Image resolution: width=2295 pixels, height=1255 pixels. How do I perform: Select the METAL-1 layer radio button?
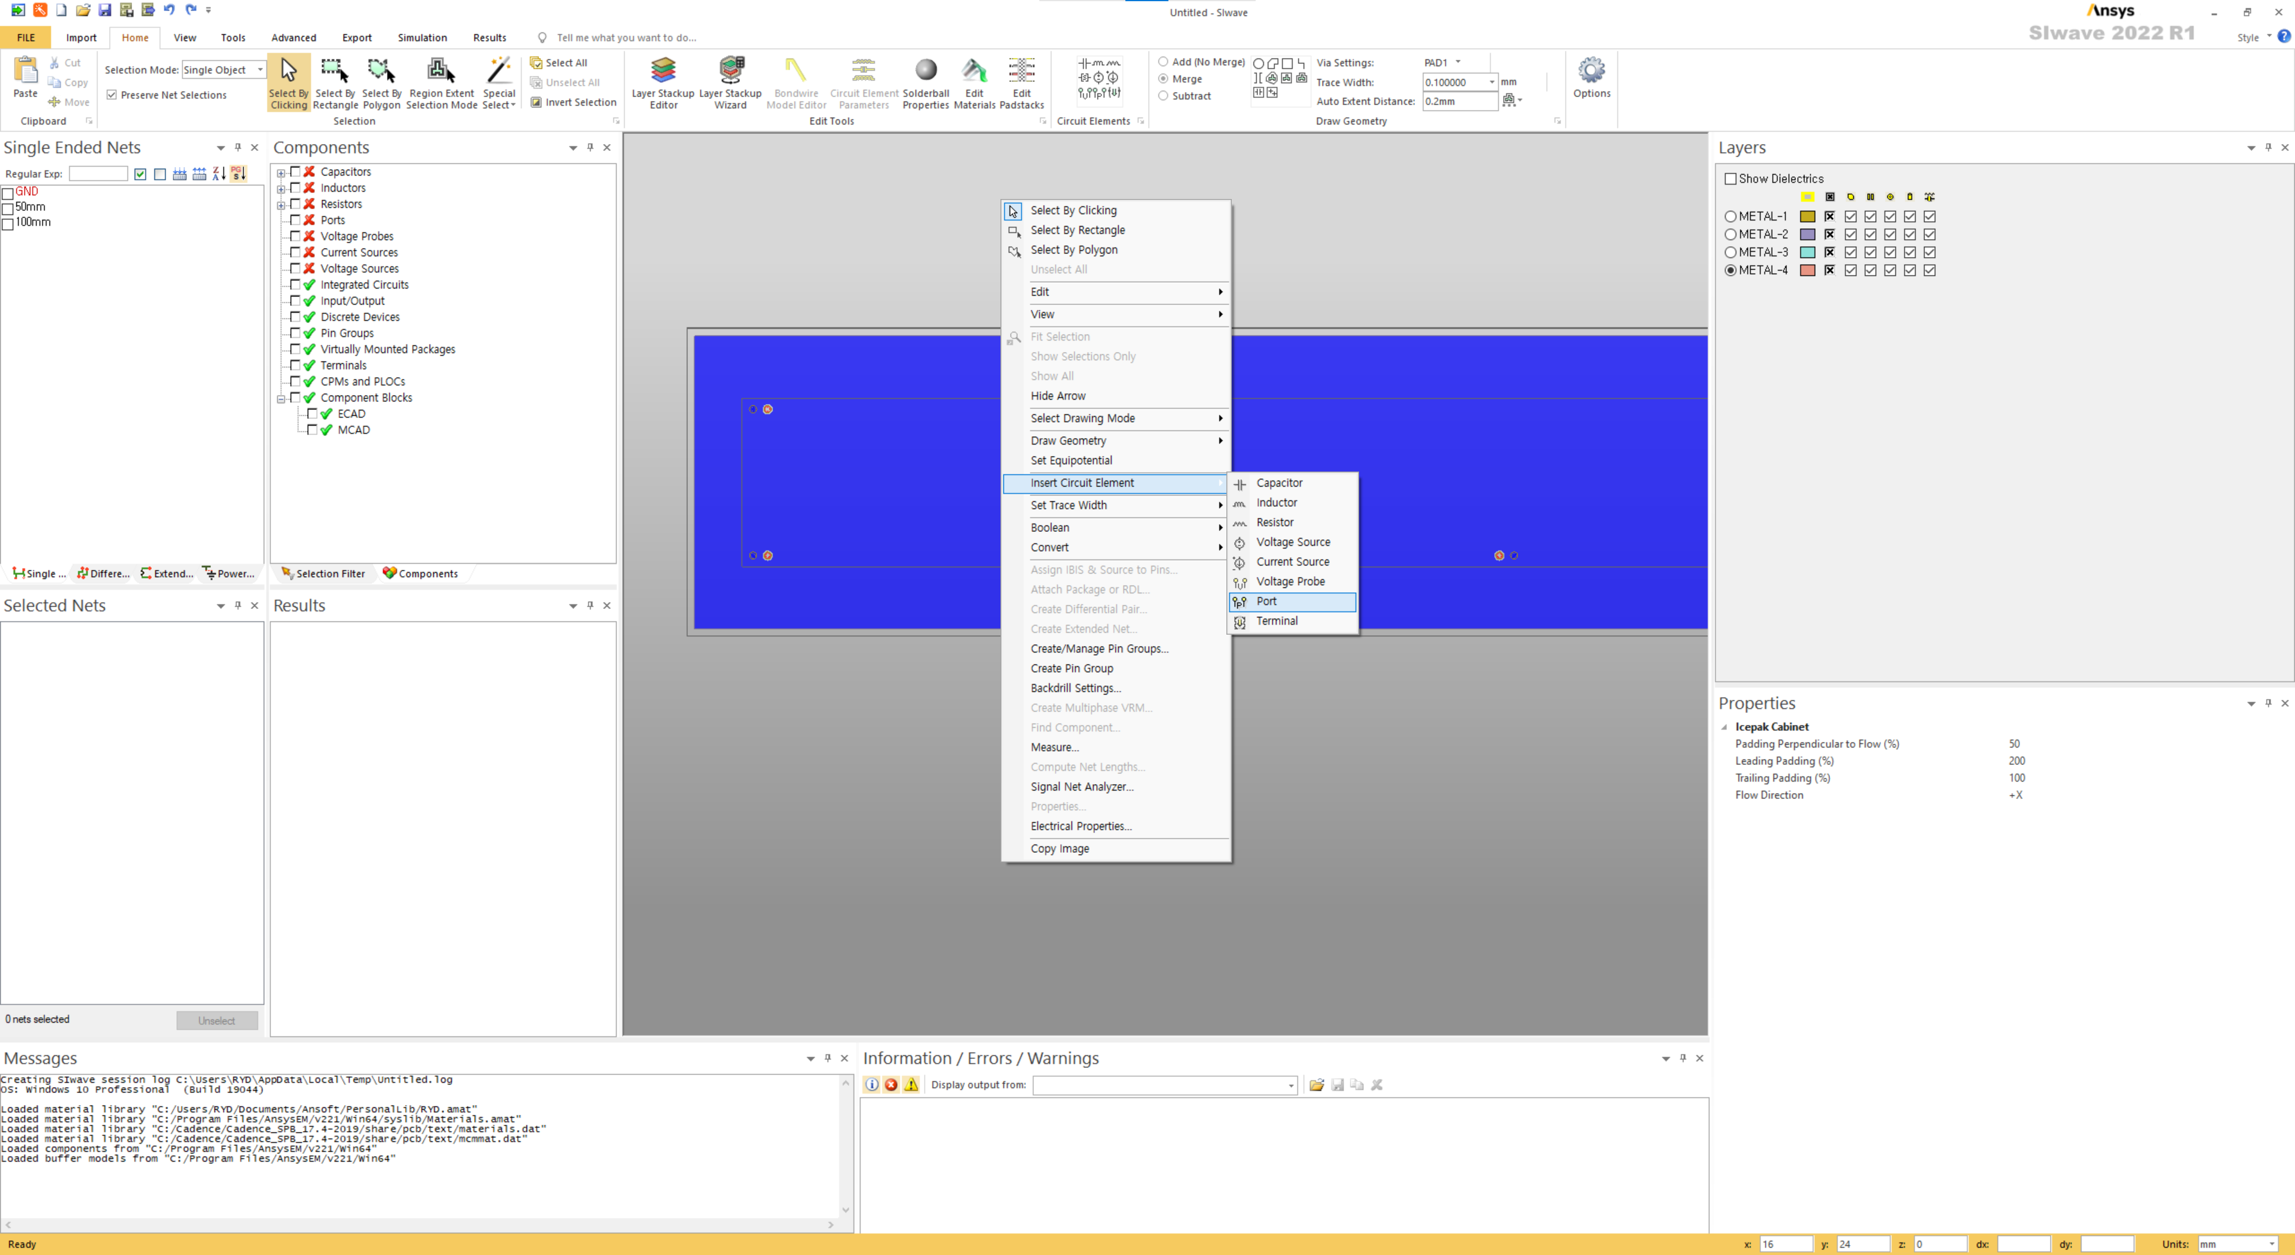(x=1730, y=216)
